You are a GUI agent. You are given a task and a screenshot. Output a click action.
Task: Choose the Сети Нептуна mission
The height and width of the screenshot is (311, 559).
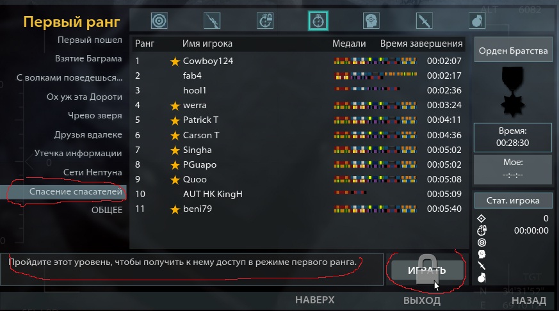coord(93,172)
